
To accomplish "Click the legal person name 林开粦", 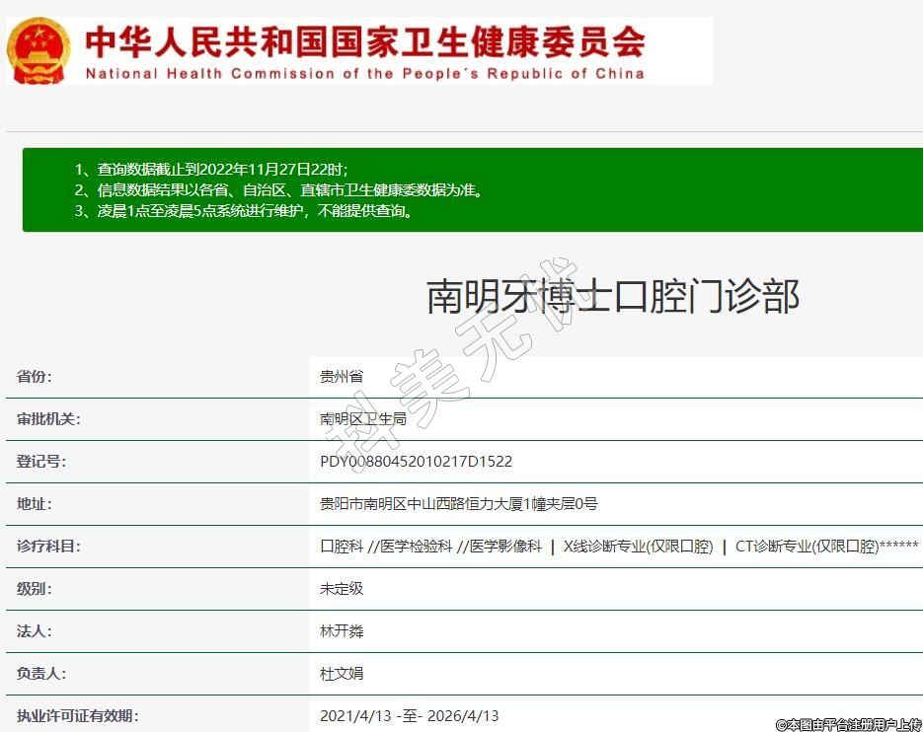I will pos(342,631).
